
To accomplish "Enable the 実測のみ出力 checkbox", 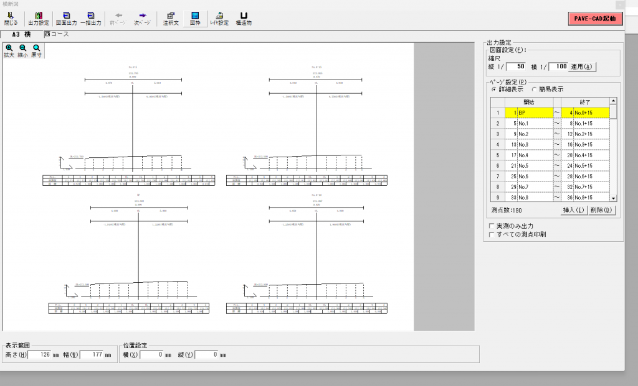I will coord(492,226).
